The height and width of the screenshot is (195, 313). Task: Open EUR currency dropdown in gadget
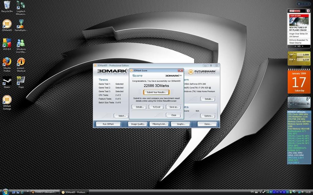(292, 59)
